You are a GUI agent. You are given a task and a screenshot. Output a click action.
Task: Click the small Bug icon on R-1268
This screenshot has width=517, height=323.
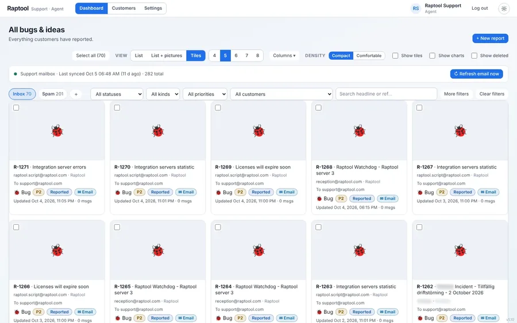tap(319, 199)
